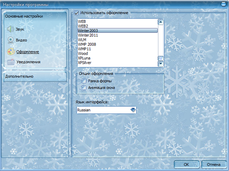Select the Оформление palette icon

(x=11, y=52)
